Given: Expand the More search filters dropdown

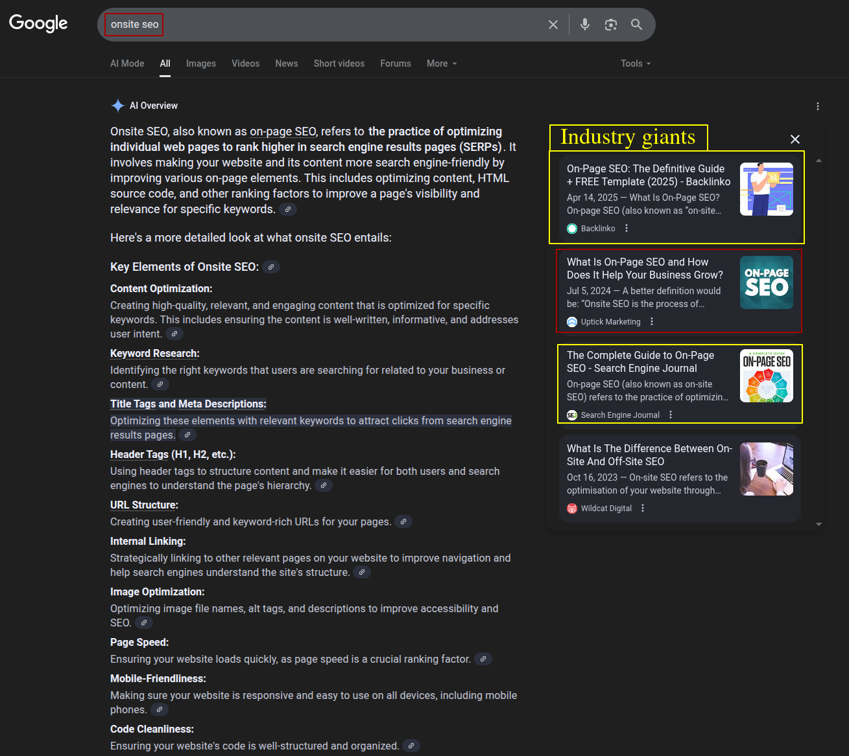Looking at the screenshot, I should pyautogui.click(x=442, y=63).
